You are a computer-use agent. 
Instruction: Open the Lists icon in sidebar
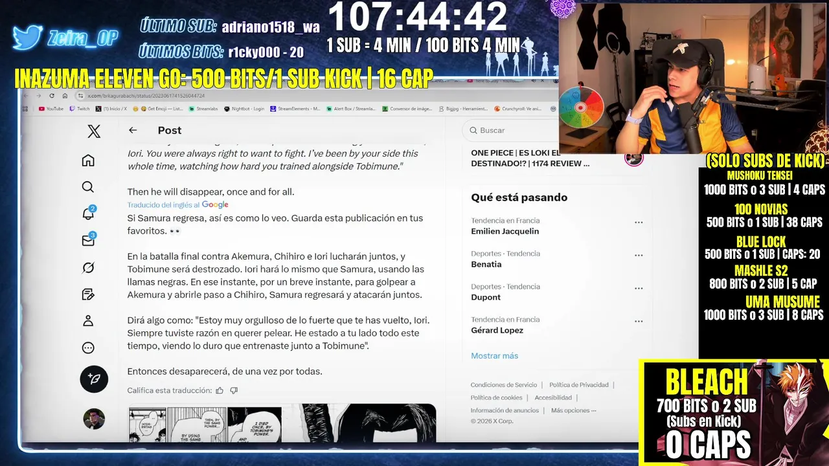pyautogui.click(x=88, y=294)
